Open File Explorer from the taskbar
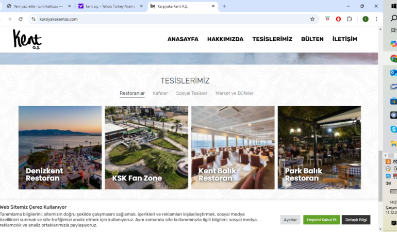 pyautogui.click(x=393, y=144)
